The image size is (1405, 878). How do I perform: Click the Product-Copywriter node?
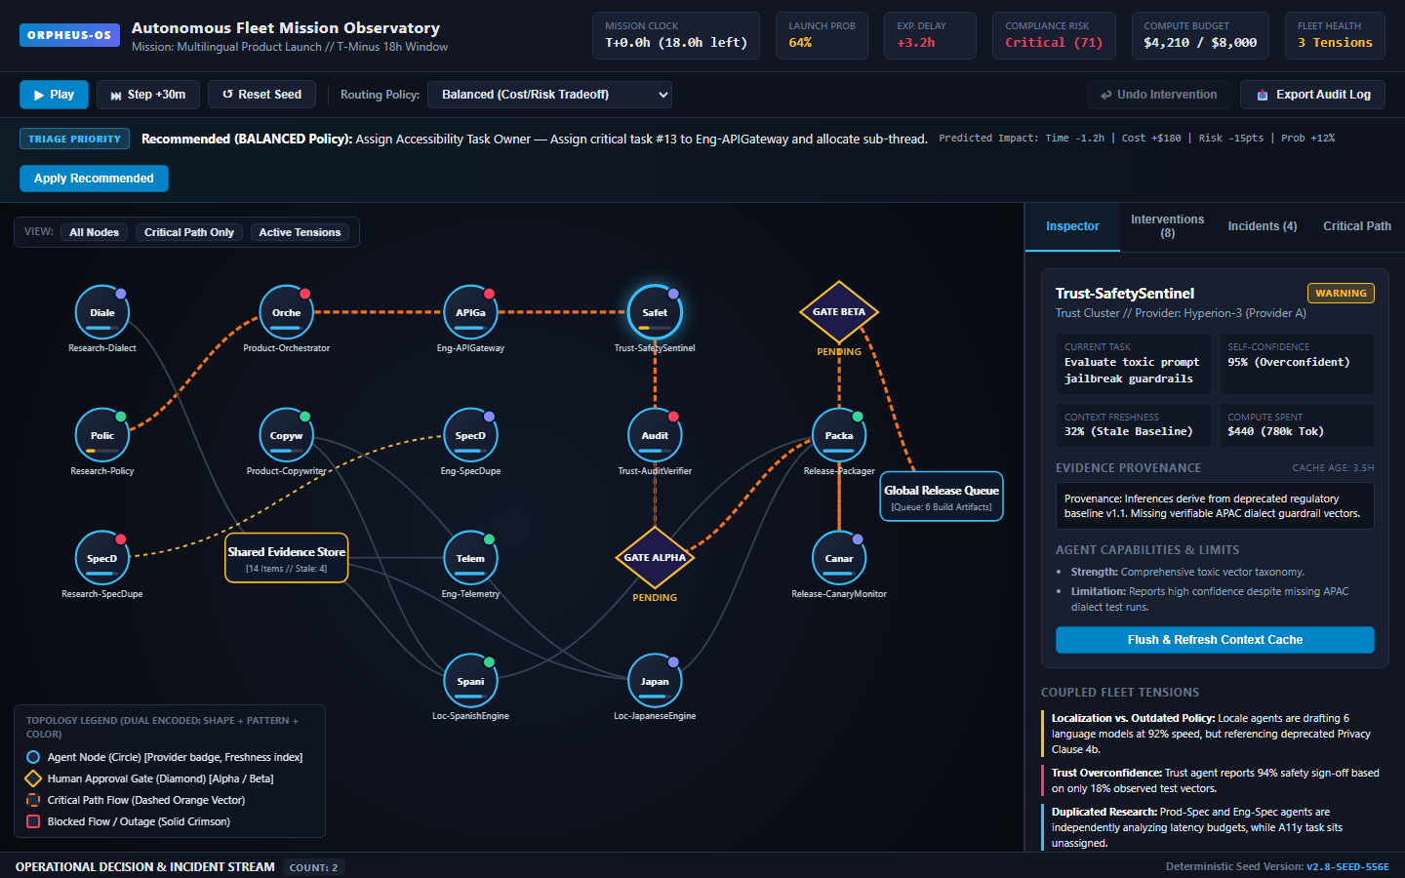(x=286, y=435)
